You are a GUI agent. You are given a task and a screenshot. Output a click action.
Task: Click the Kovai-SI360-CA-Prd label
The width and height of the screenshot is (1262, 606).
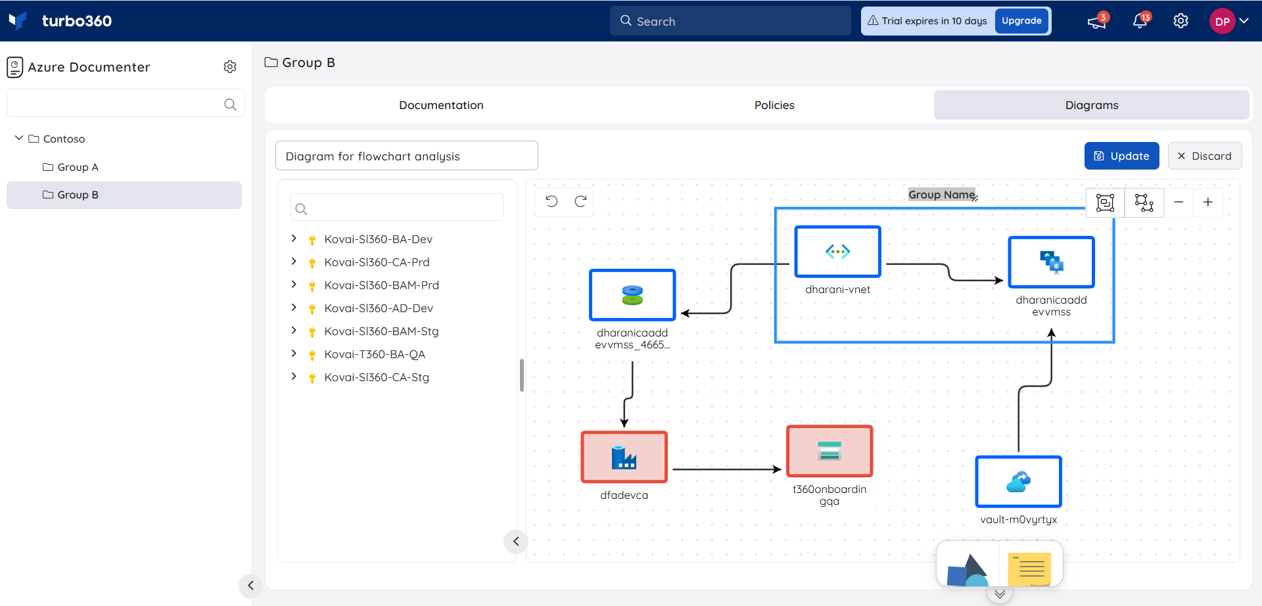377,262
